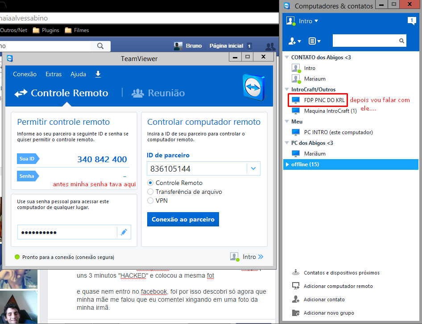The width and height of the screenshot is (422, 324).
Task: Collapse the Meu group
Action: coord(287,122)
